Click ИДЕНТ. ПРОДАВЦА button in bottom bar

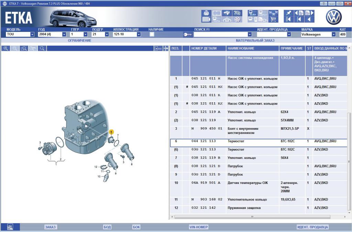pos(313,227)
